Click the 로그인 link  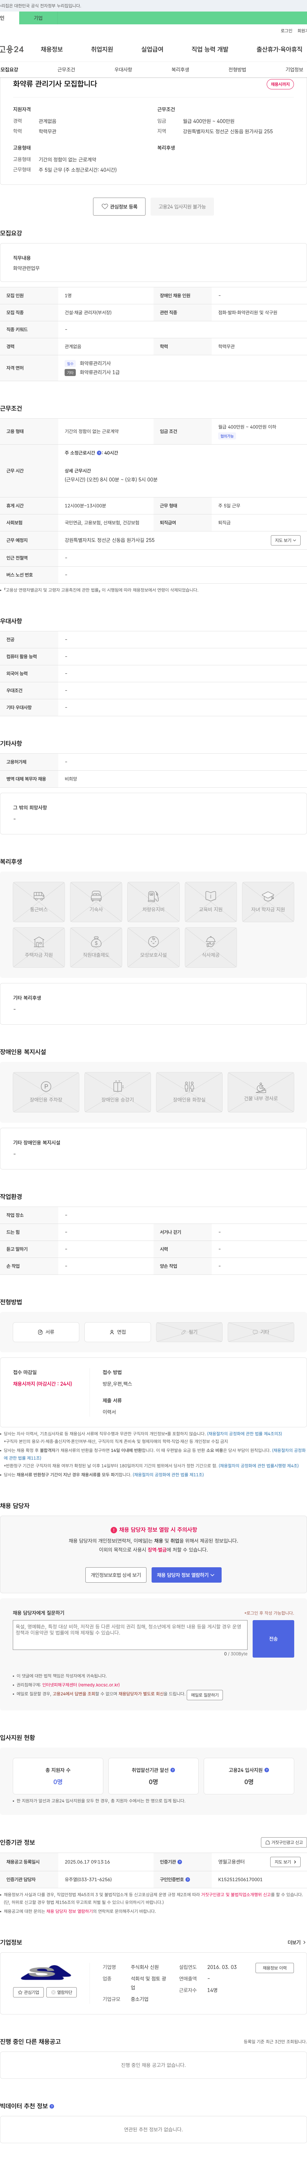[287, 31]
